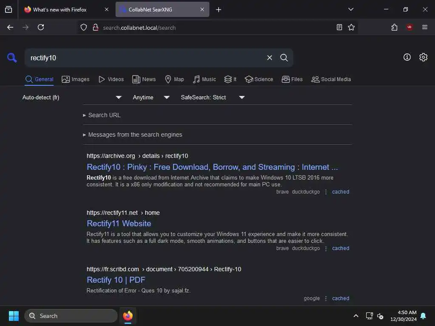Click the https://fr.scribd.com result URL
435x326 pixels.
pyautogui.click(x=164, y=270)
